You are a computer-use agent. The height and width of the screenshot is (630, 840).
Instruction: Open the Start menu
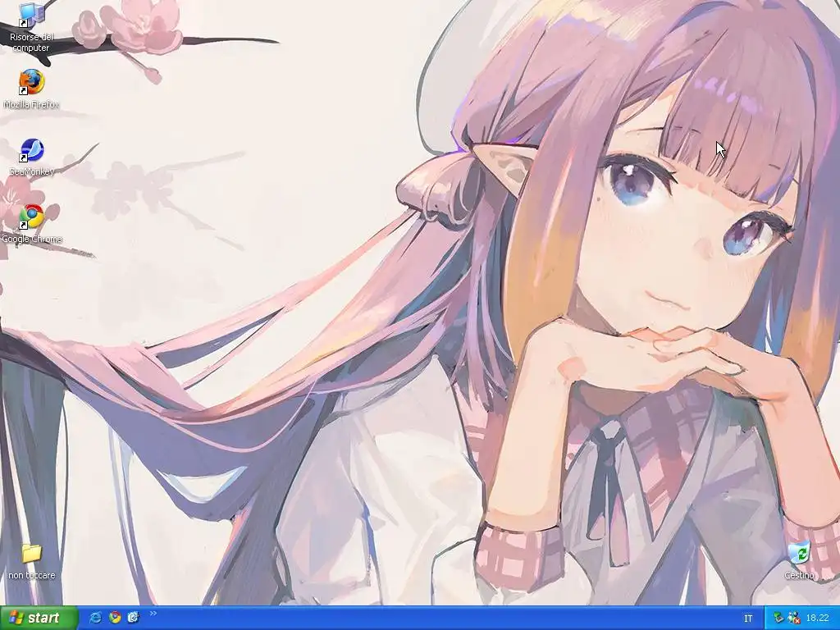coord(39,618)
